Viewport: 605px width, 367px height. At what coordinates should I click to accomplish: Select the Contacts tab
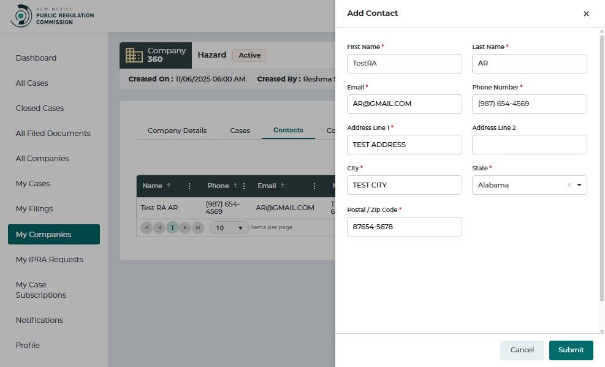pos(288,130)
